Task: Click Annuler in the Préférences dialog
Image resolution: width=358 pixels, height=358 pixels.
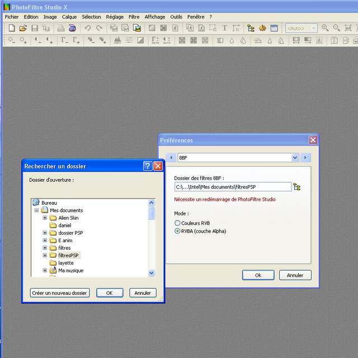Action: click(x=295, y=275)
